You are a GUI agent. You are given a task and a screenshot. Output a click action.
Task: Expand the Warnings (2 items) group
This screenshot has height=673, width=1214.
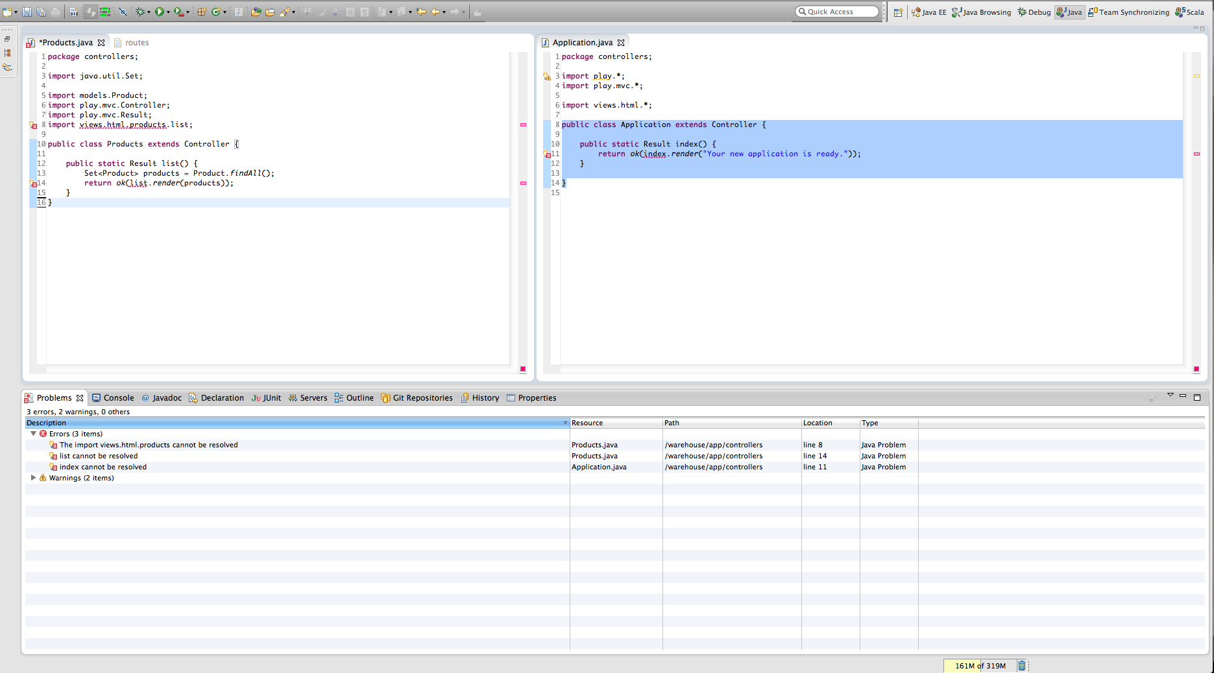34,478
